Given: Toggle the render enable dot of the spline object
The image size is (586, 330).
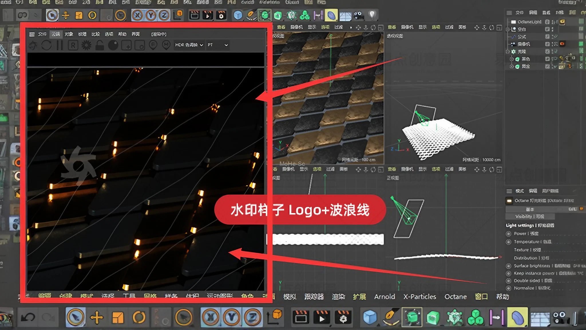Looking at the screenshot, I should (x=552, y=38).
